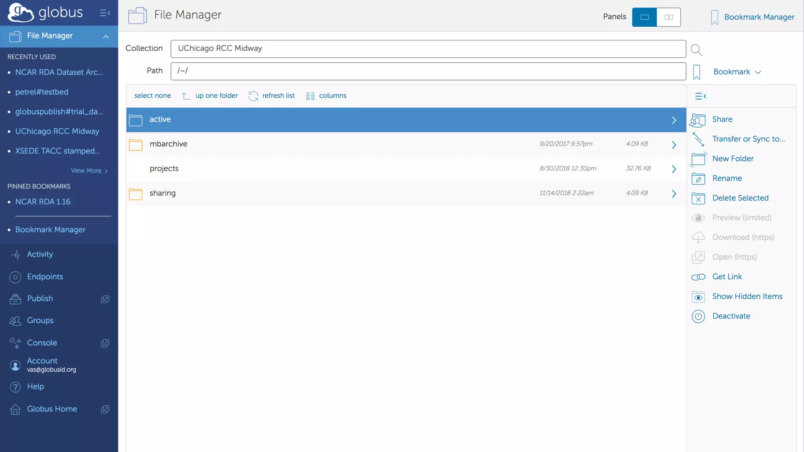Click the refresh list icon
This screenshot has width=804, height=452.
(253, 96)
